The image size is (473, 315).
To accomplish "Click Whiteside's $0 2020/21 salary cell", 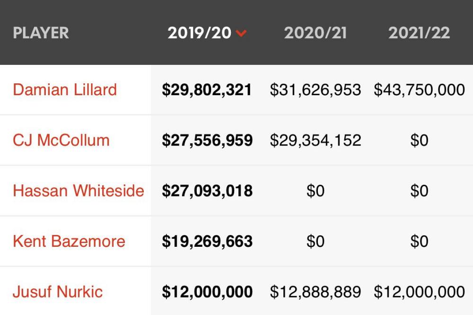I will pyautogui.click(x=315, y=191).
